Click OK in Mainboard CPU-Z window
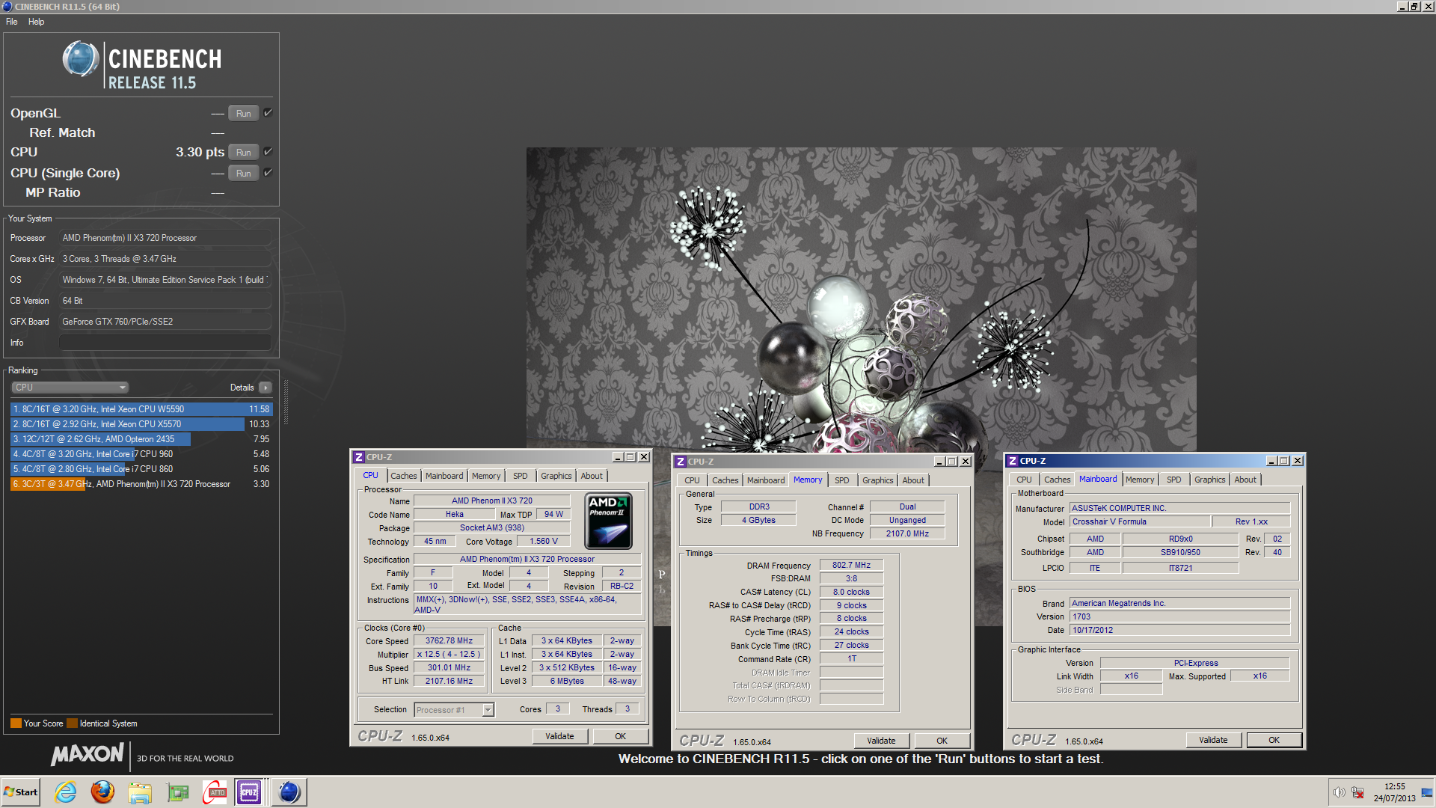 click(x=1274, y=740)
